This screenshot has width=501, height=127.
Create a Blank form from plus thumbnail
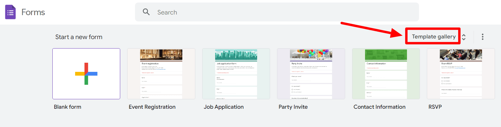point(86,74)
